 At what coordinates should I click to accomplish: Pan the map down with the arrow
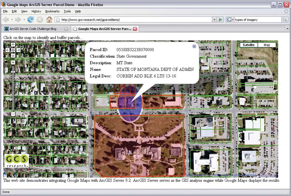click(x=13, y=55)
